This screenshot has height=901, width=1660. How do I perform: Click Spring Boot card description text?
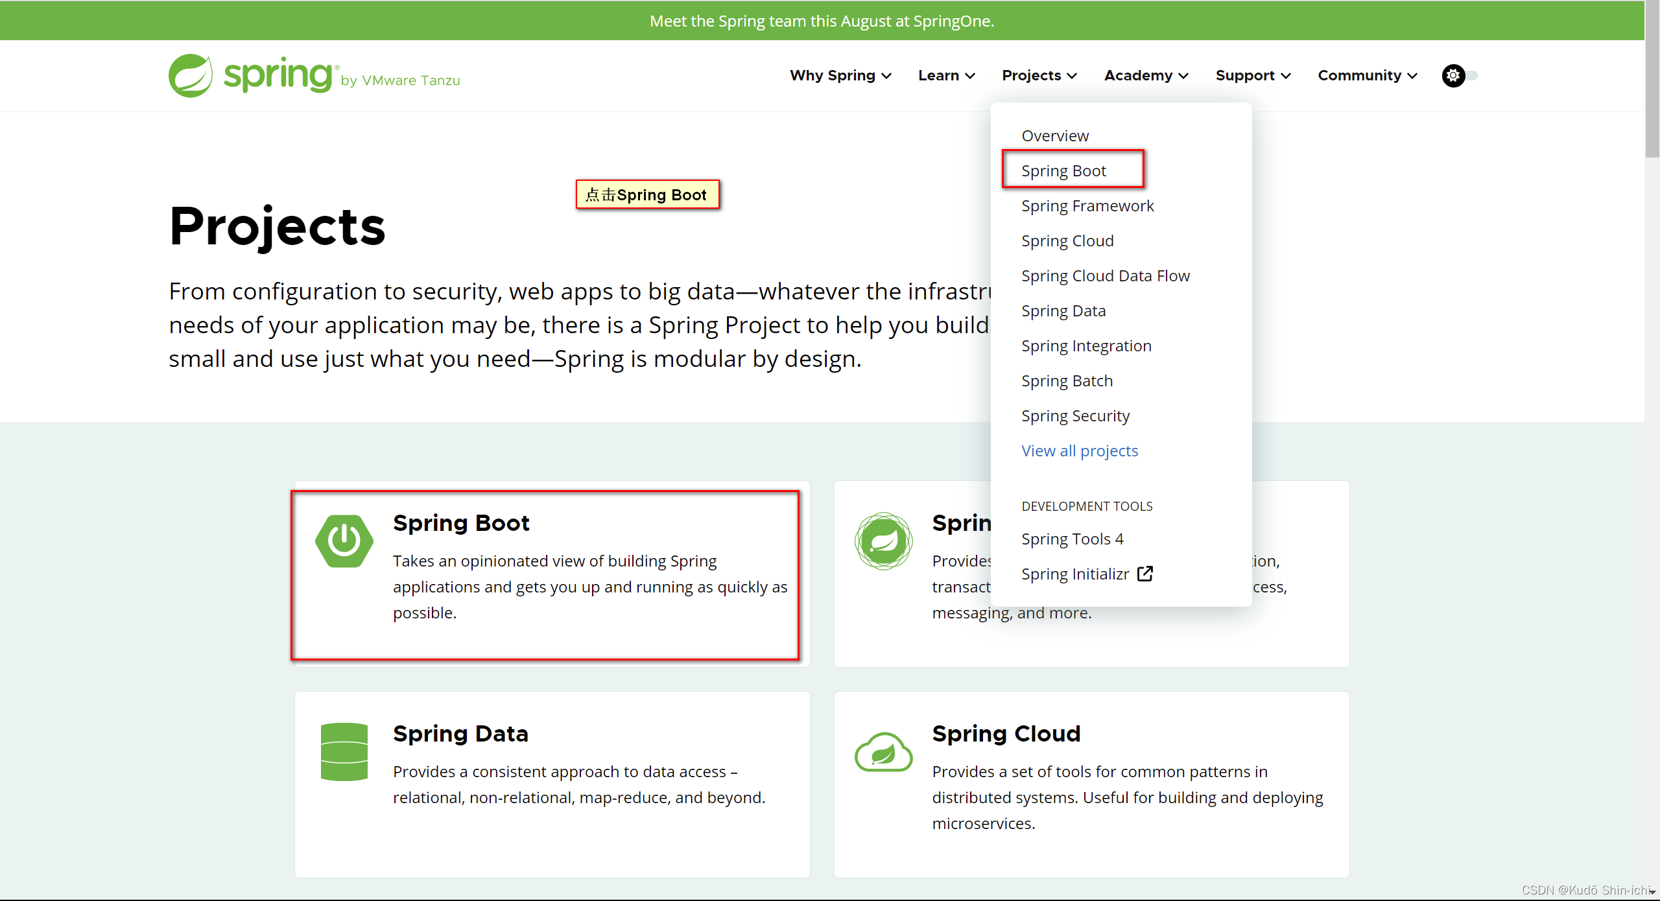coord(590,587)
